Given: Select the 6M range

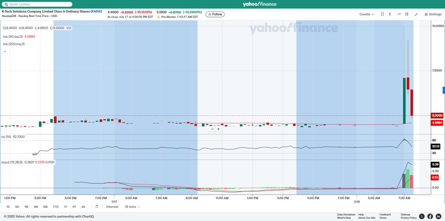Looking at the screenshot, I should (45, 207).
